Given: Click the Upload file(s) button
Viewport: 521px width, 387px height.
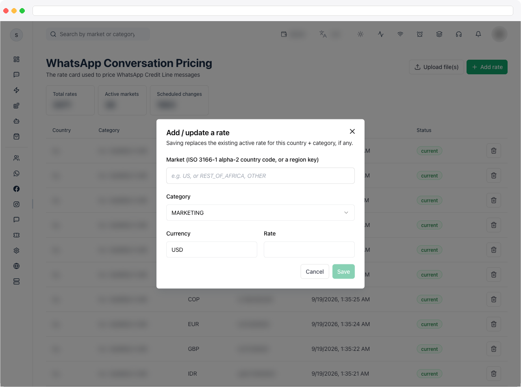Looking at the screenshot, I should [x=436, y=67].
